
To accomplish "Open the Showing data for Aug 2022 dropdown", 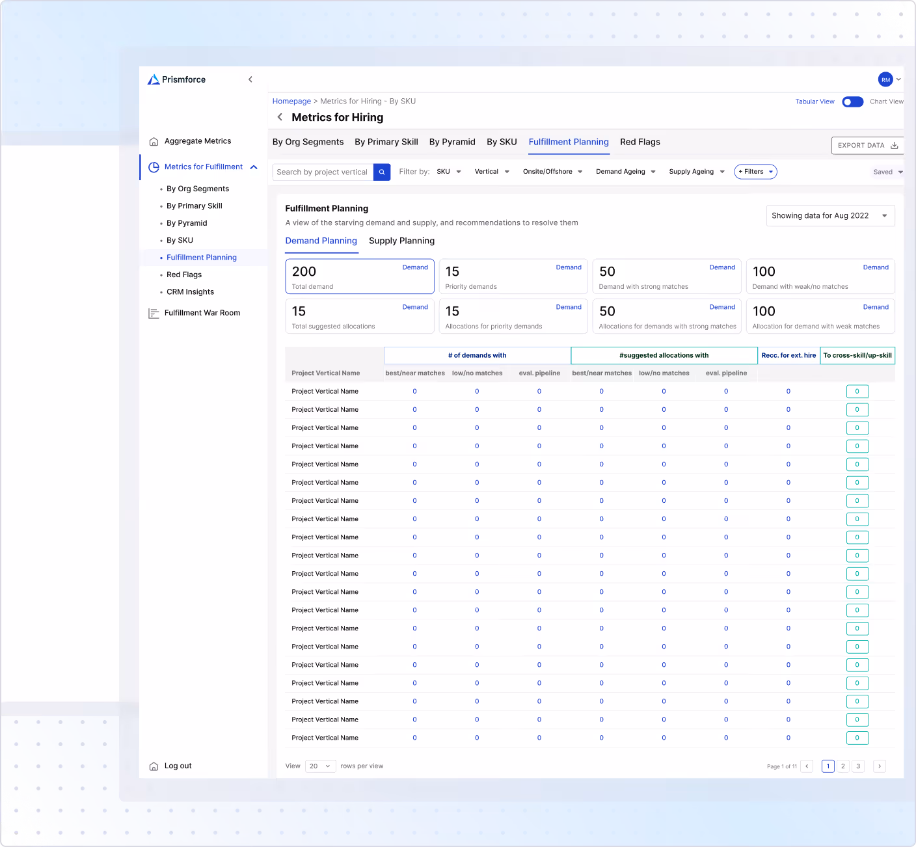I will coord(830,215).
